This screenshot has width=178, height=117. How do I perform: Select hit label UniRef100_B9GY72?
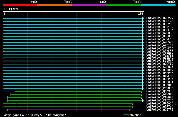click(x=160, y=21)
